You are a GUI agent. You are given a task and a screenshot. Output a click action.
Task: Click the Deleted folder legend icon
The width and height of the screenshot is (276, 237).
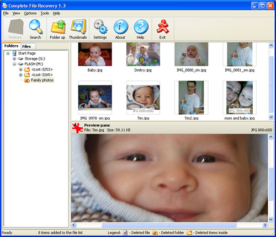coord(155,233)
